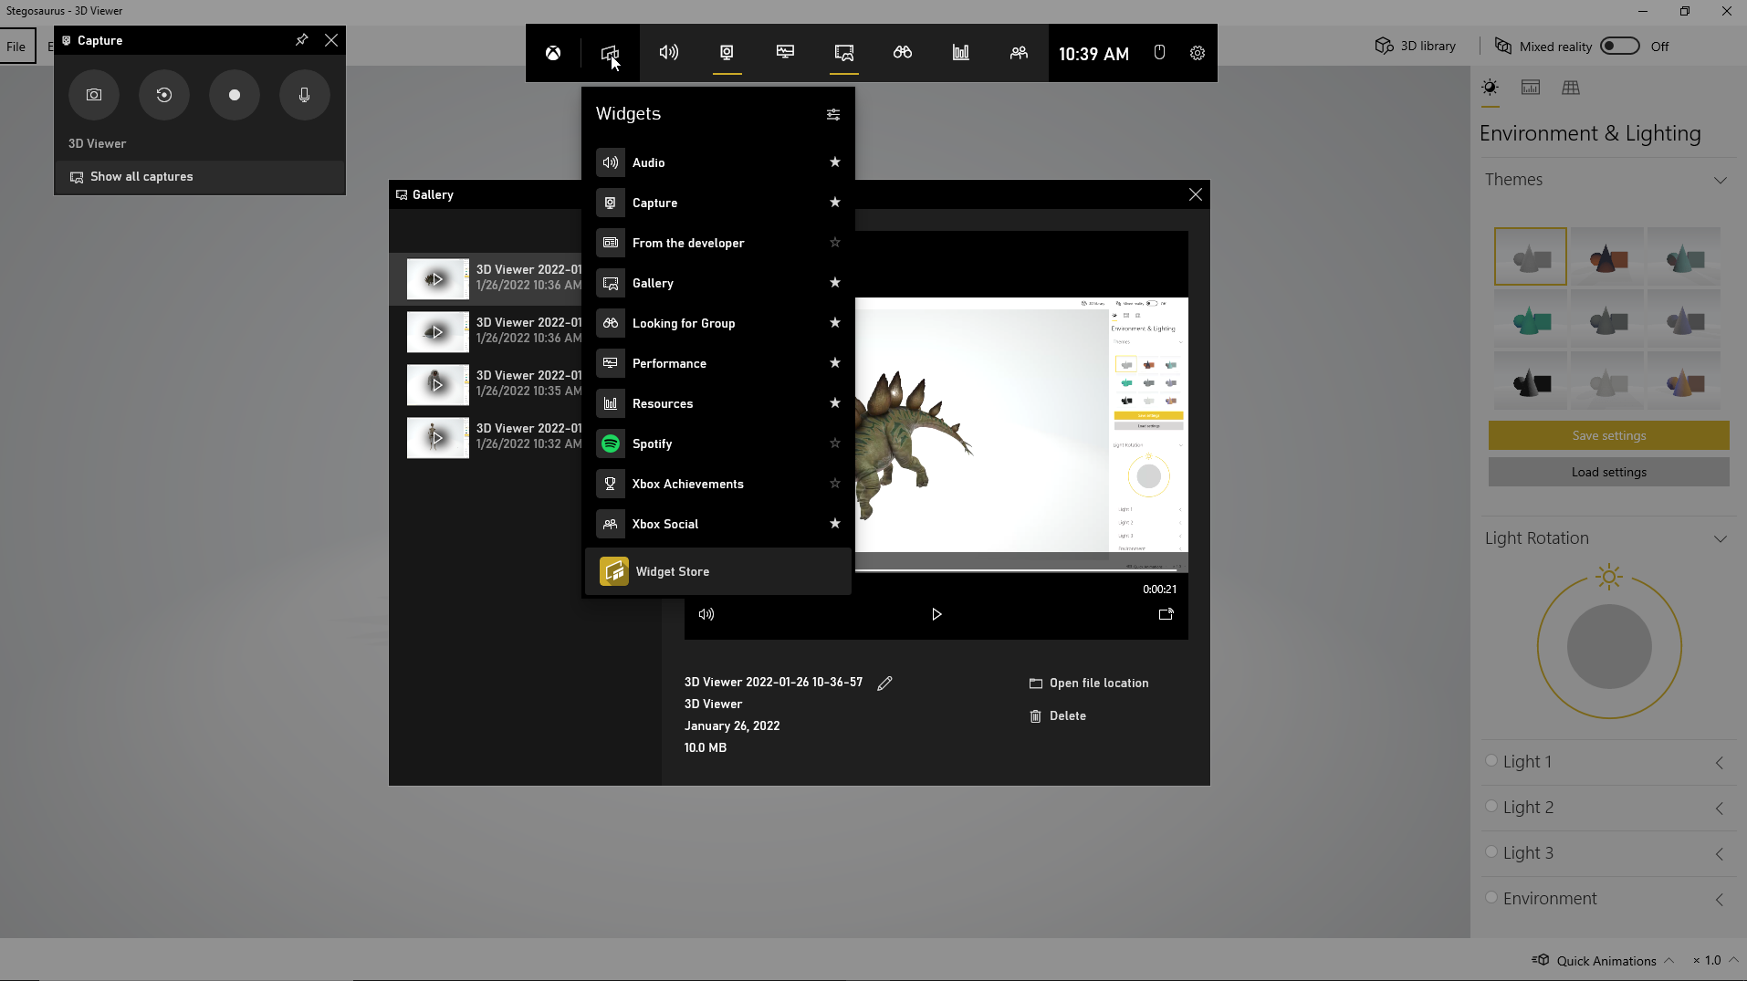Mute gallery video volume

point(706,614)
